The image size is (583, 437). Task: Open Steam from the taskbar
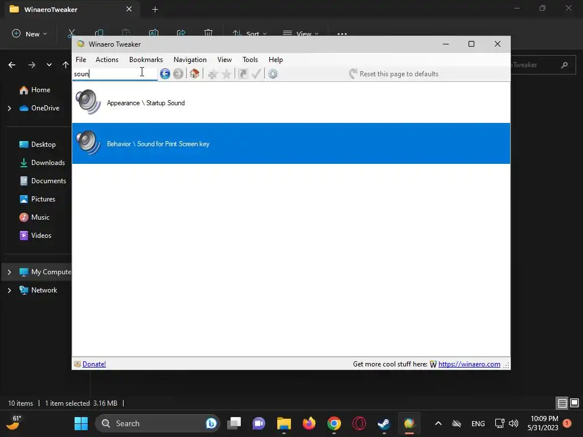pos(384,423)
